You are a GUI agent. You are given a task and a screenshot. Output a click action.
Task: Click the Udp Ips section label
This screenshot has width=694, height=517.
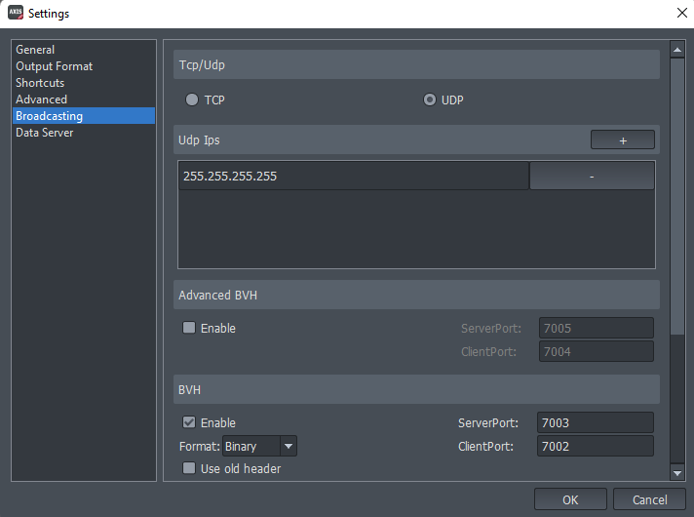[x=199, y=140]
